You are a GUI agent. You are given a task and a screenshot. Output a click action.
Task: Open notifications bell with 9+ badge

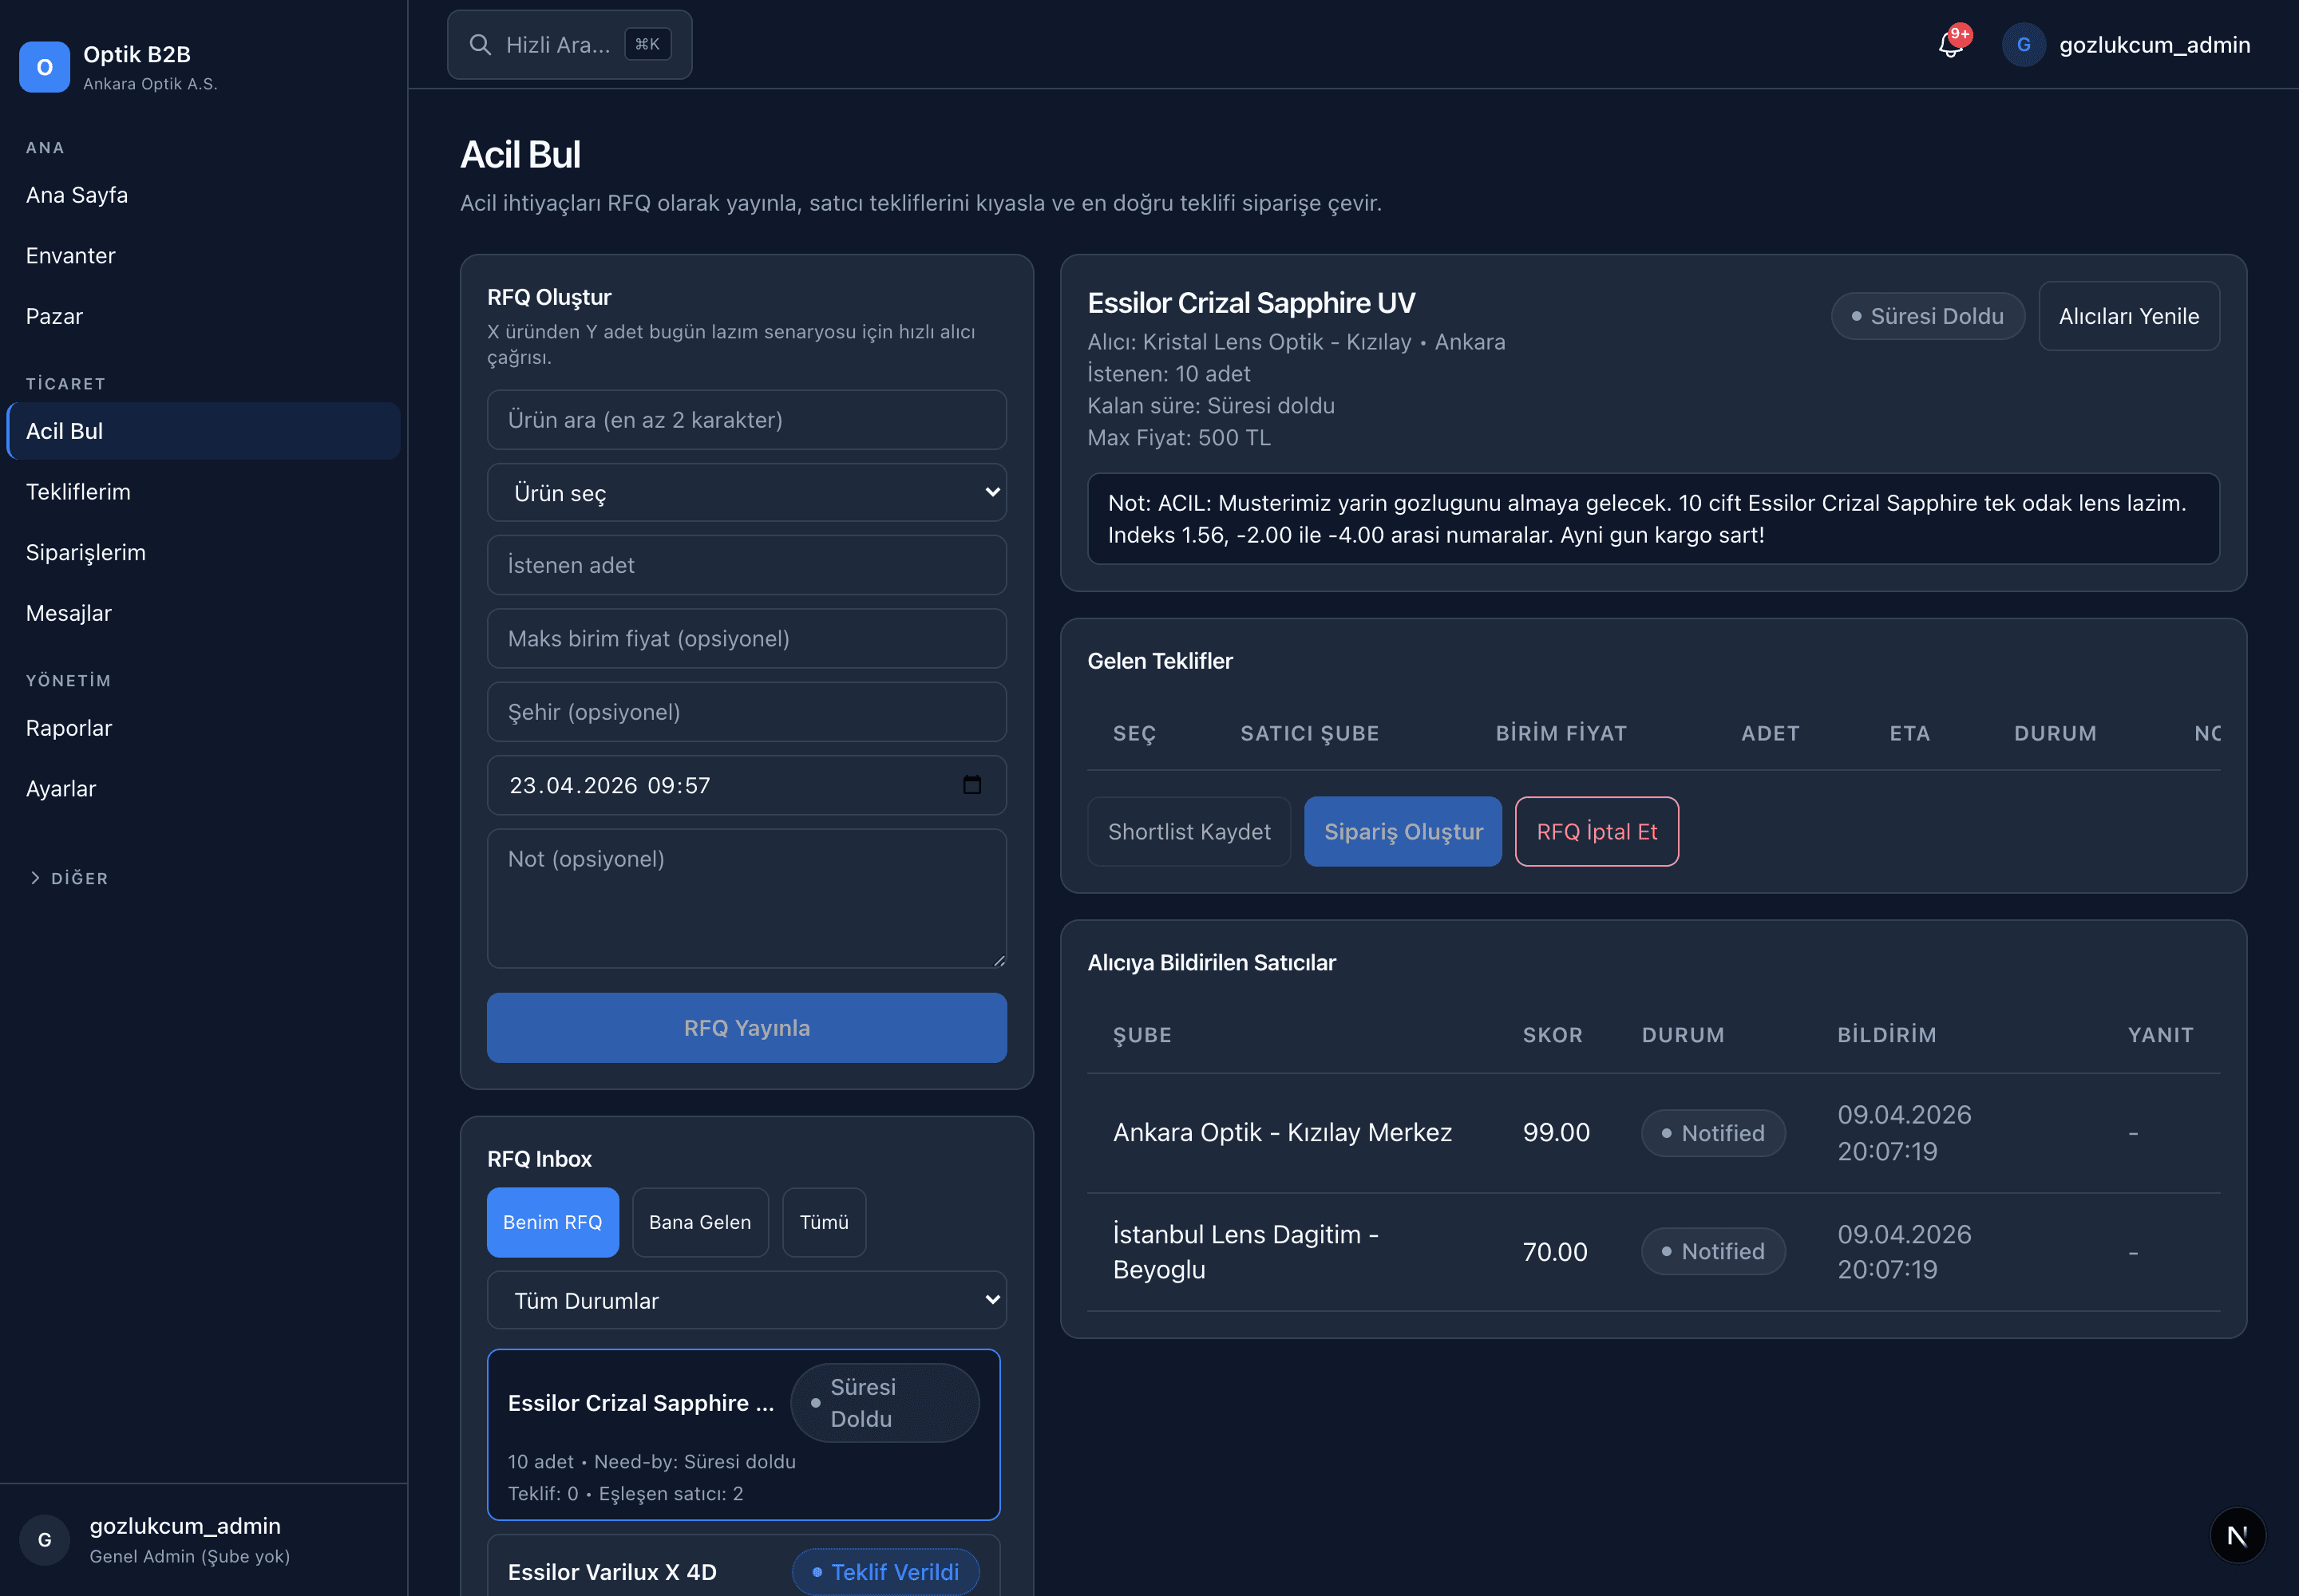pos(1951,44)
